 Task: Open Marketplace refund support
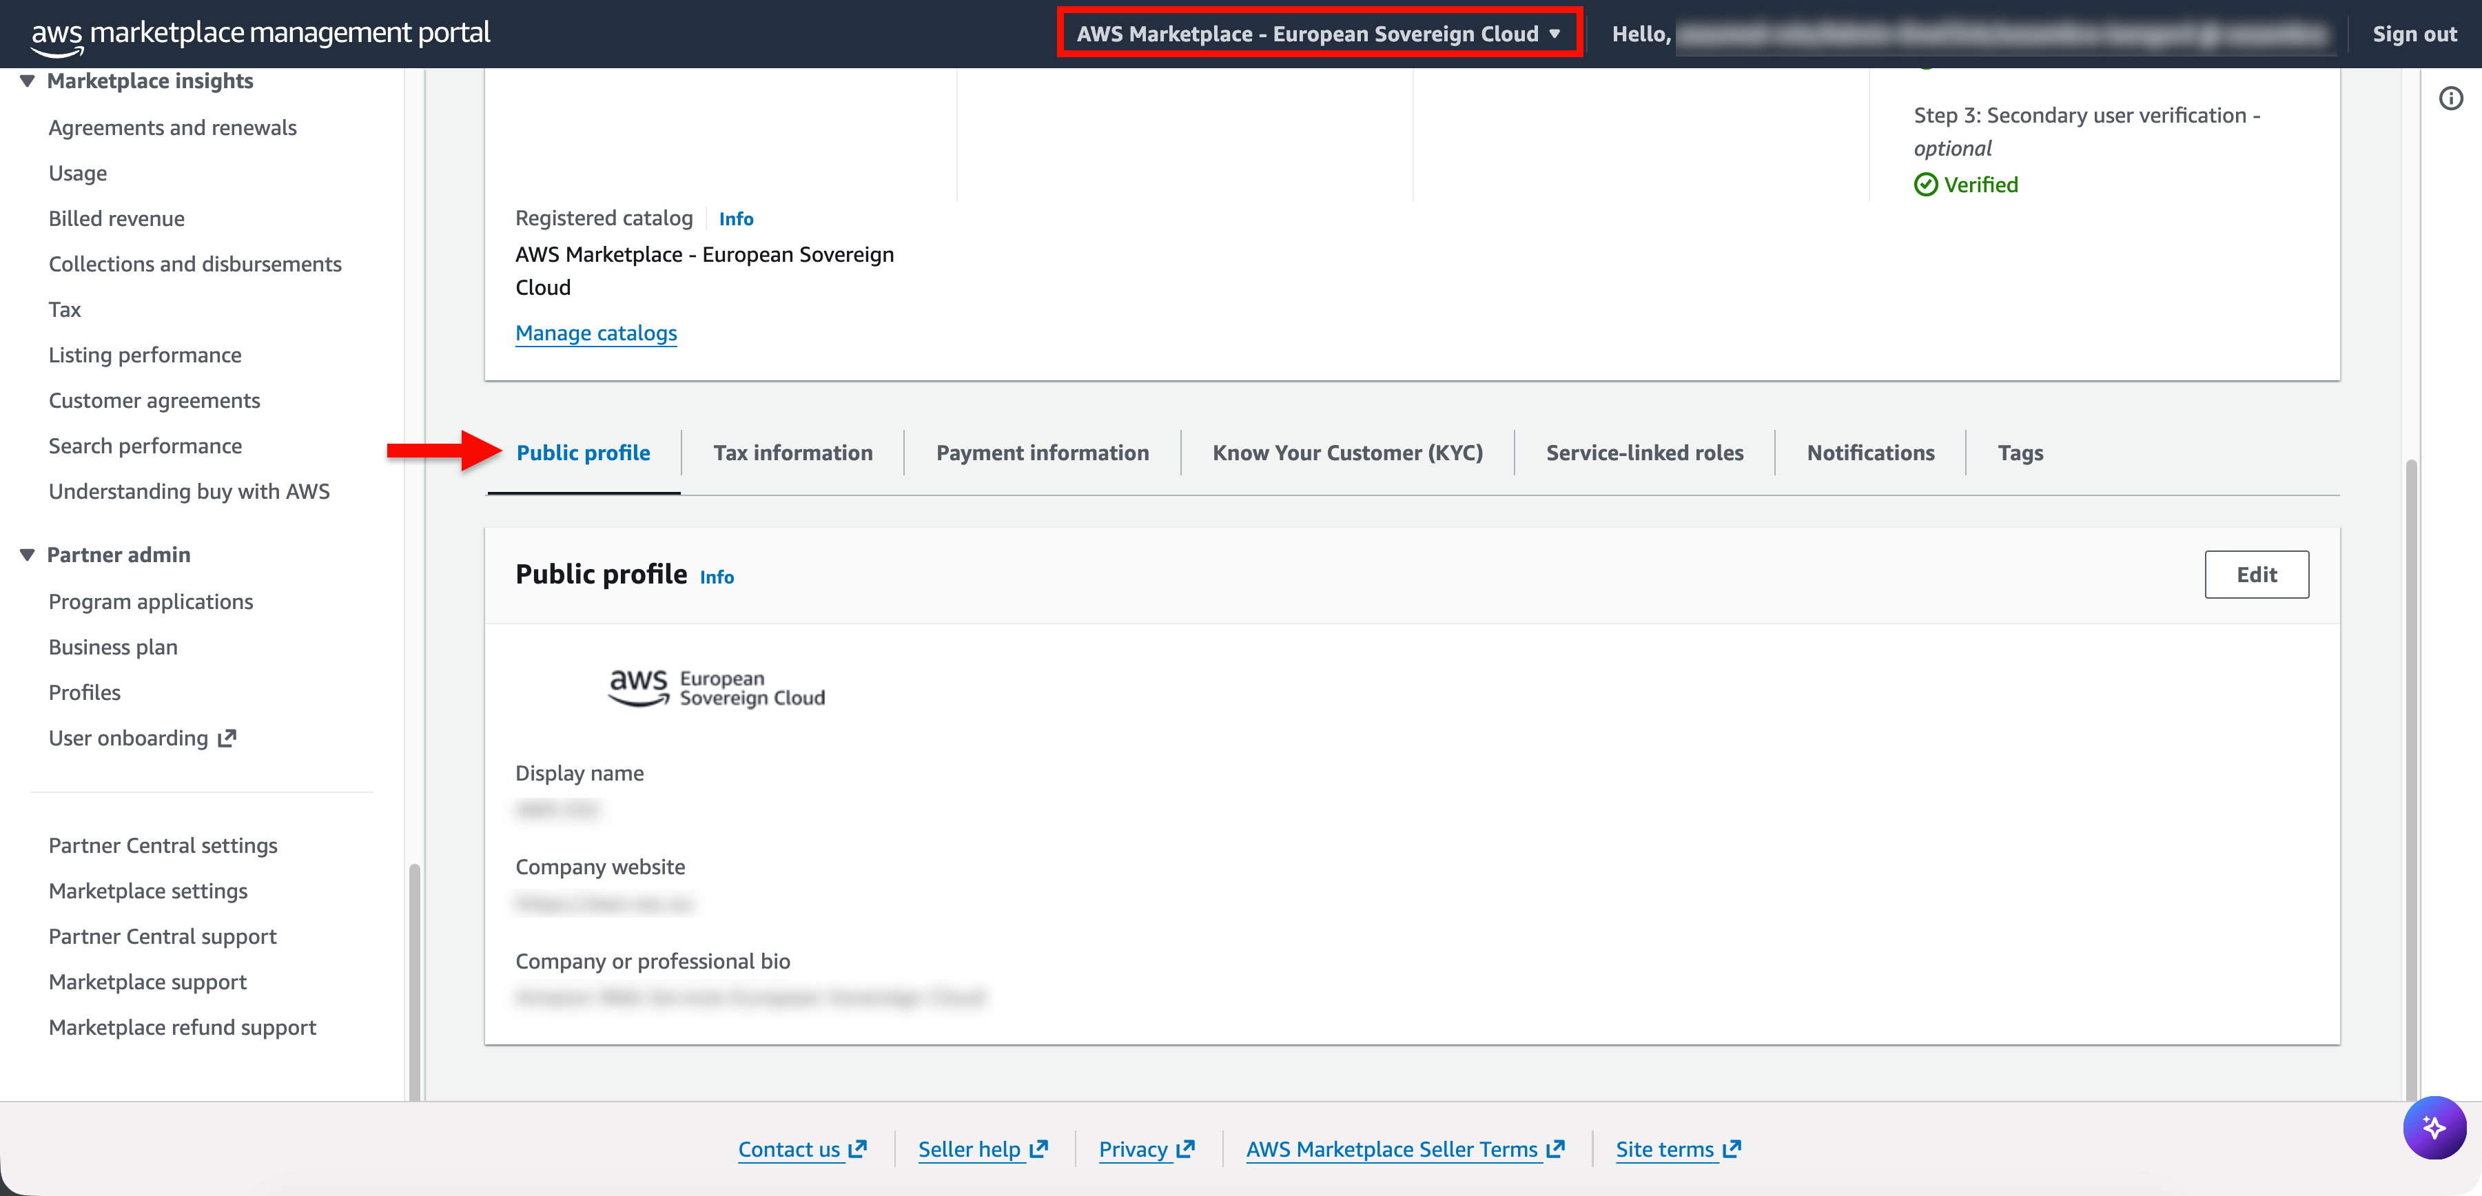[183, 1027]
